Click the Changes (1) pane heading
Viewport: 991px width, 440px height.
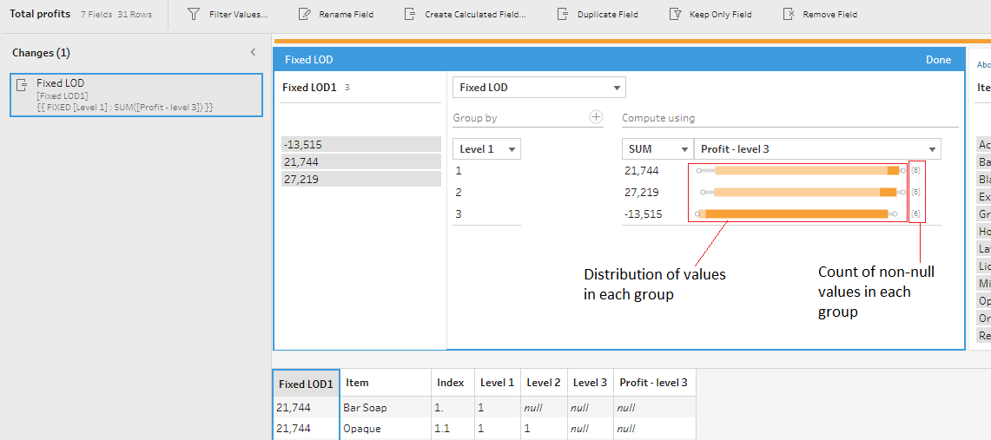tap(41, 53)
